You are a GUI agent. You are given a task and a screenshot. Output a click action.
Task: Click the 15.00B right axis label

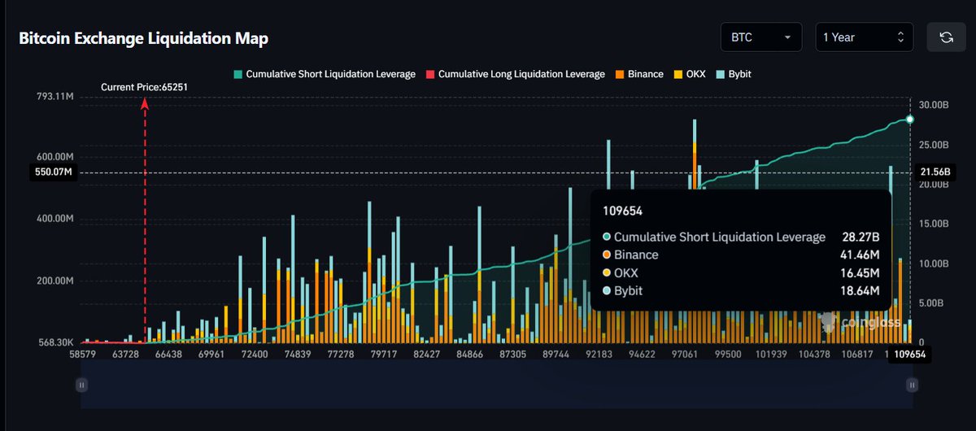tap(934, 224)
